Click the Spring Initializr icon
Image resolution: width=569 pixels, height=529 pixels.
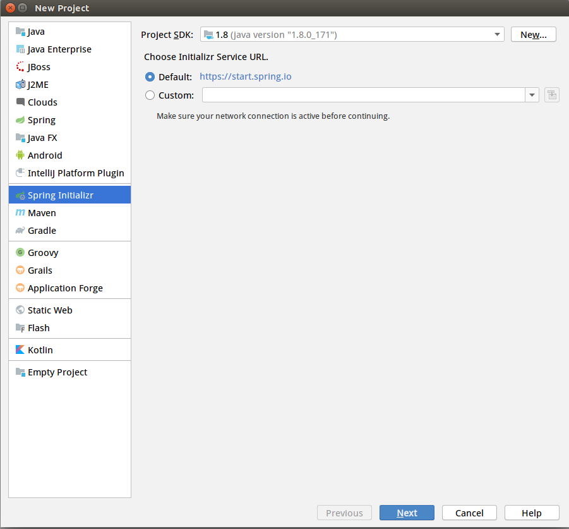20,195
